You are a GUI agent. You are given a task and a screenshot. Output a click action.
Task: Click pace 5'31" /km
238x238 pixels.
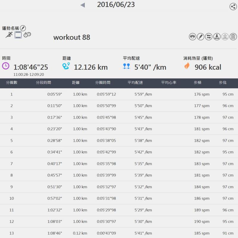tap(143, 198)
